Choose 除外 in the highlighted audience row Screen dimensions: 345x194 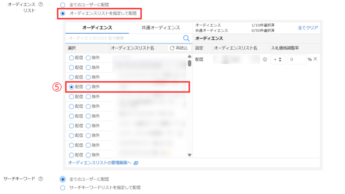tap(88, 87)
